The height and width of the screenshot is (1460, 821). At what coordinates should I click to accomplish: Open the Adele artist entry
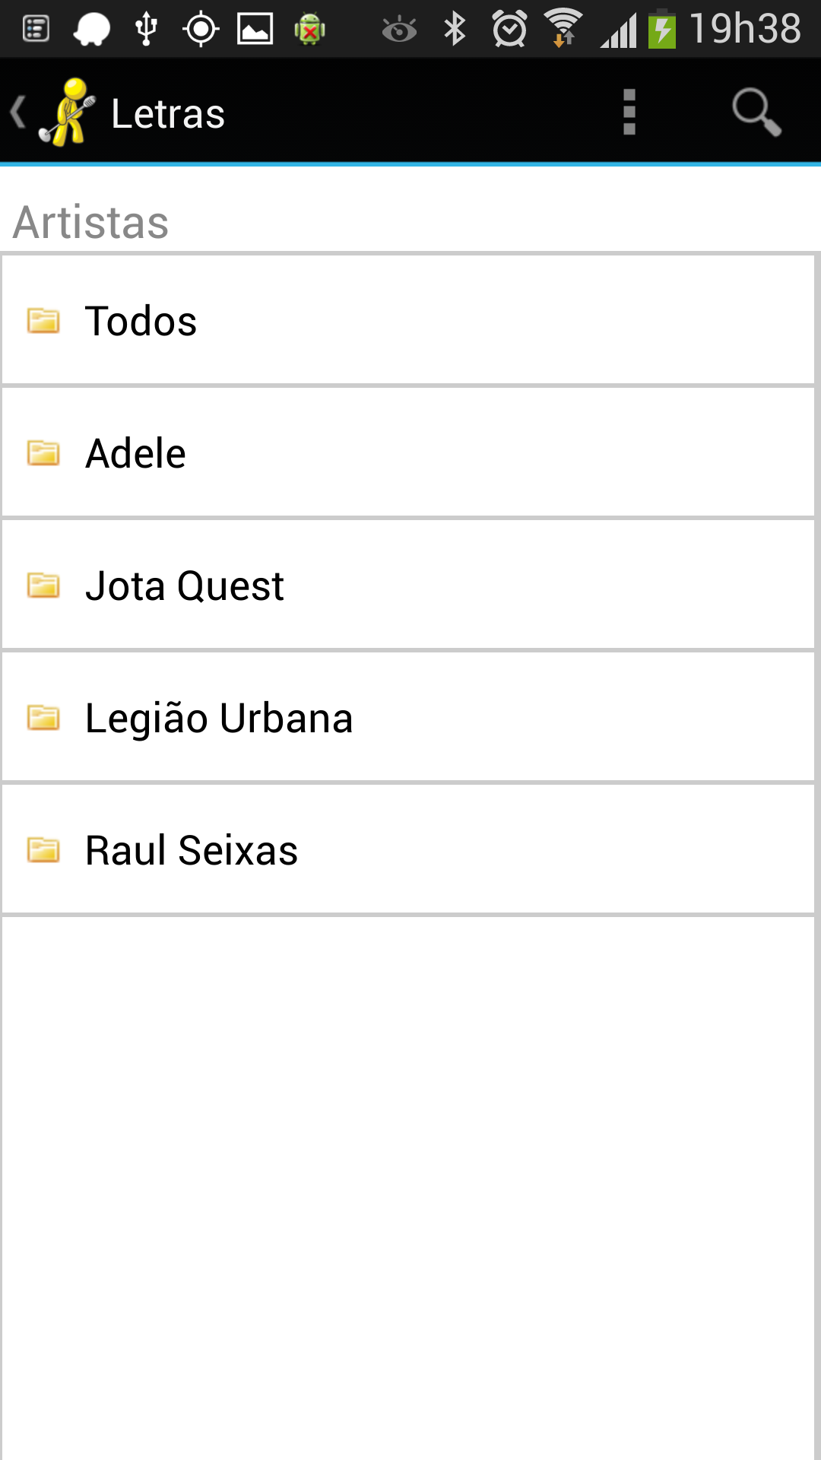135,453
